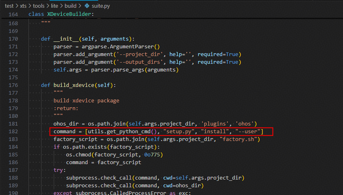Screen dimensions: 343x195
Task: Click line number 176 in the gutter
Action: coord(13,85)
